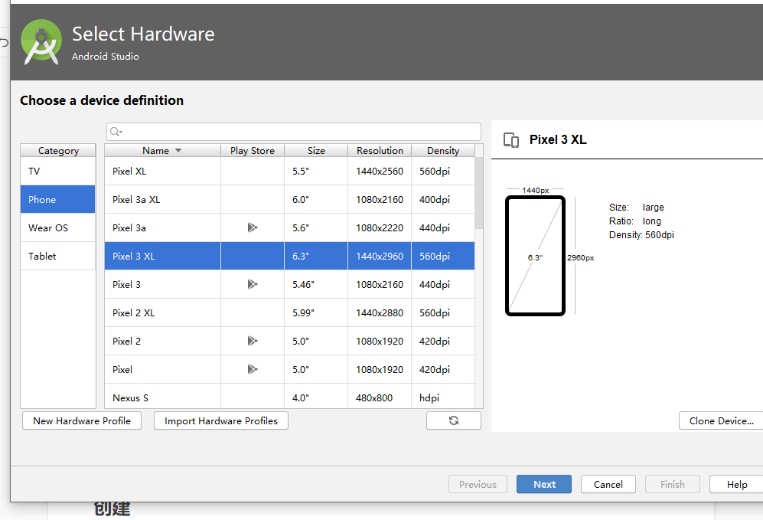Click Import Hardware Profiles button
This screenshot has height=520, width=763.
pyautogui.click(x=221, y=420)
